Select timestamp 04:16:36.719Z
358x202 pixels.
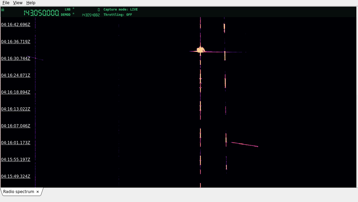pyautogui.click(x=16, y=42)
